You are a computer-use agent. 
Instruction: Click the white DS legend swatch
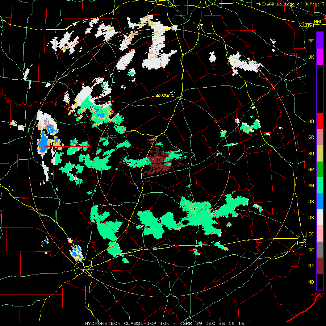pos(320,217)
